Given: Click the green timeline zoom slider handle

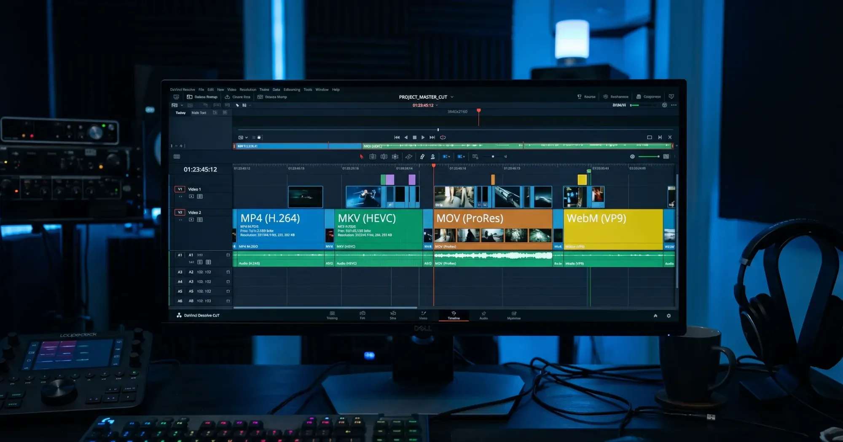Looking at the screenshot, I should pyautogui.click(x=658, y=157).
